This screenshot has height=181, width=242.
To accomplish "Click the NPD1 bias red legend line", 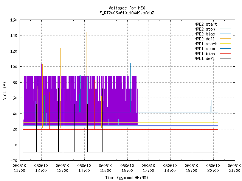I will coord(225,54).
